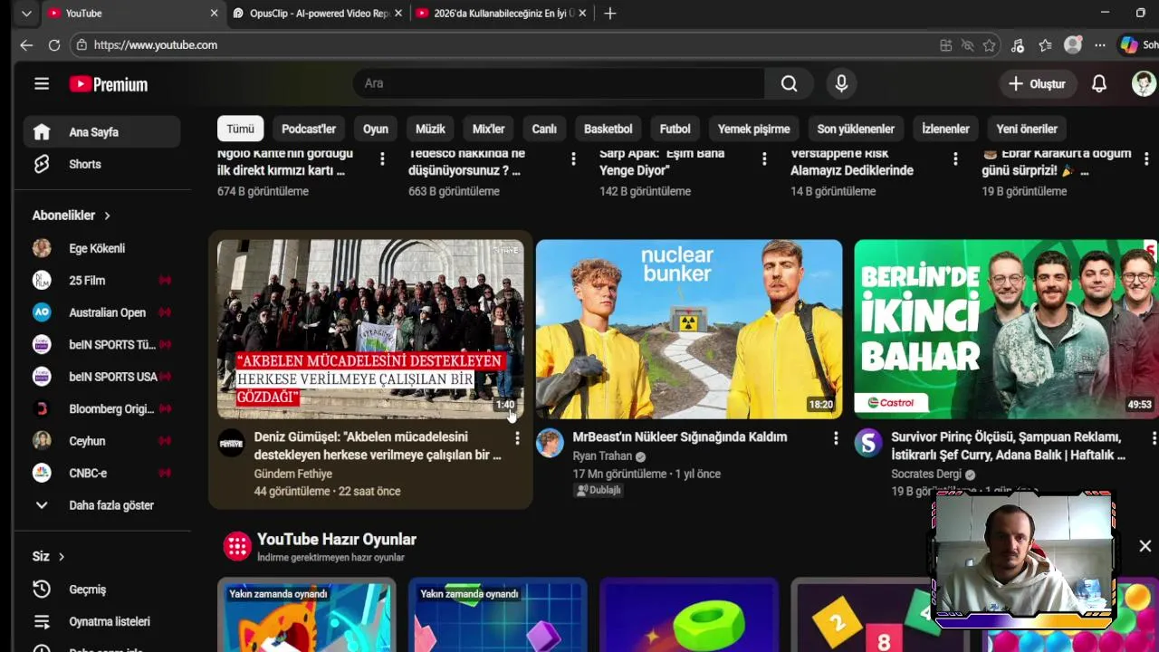Open browser settings three-dots menu
The height and width of the screenshot is (652, 1159).
tap(1100, 45)
